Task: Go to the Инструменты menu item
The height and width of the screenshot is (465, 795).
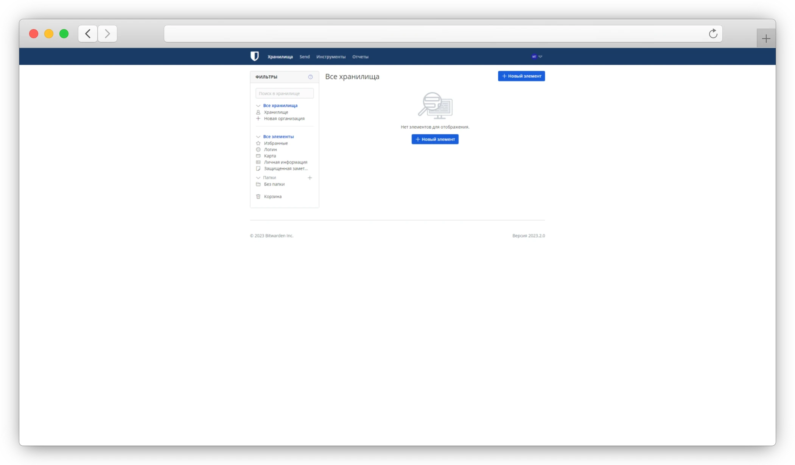Action: [x=331, y=57]
